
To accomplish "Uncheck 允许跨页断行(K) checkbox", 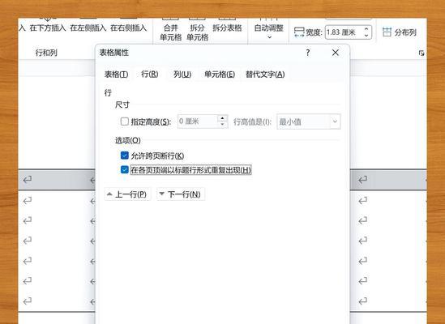I will 125,156.
